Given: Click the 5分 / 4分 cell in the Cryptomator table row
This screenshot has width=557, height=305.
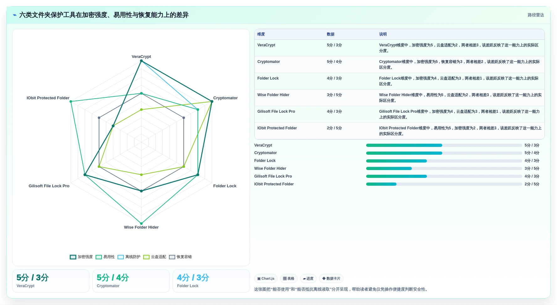Looking at the screenshot, I should [334, 62].
